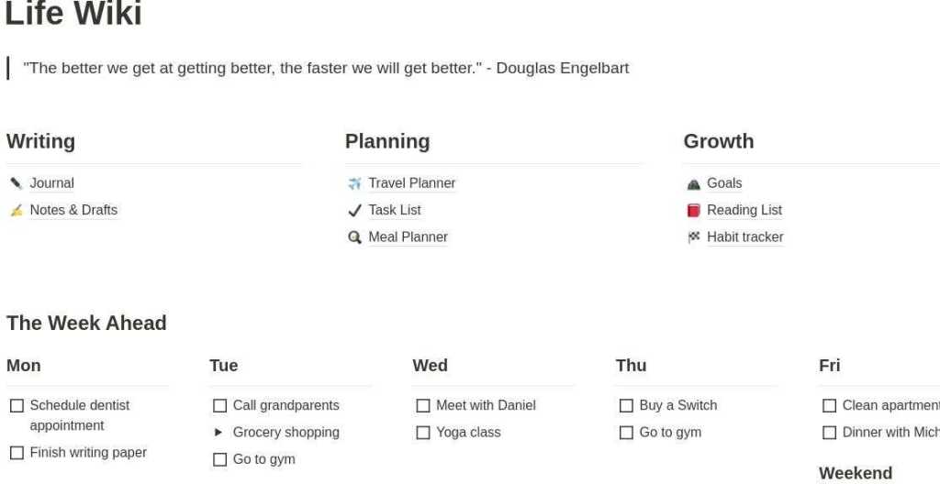Click the checkmark icon beside Task List

tap(354, 210)
